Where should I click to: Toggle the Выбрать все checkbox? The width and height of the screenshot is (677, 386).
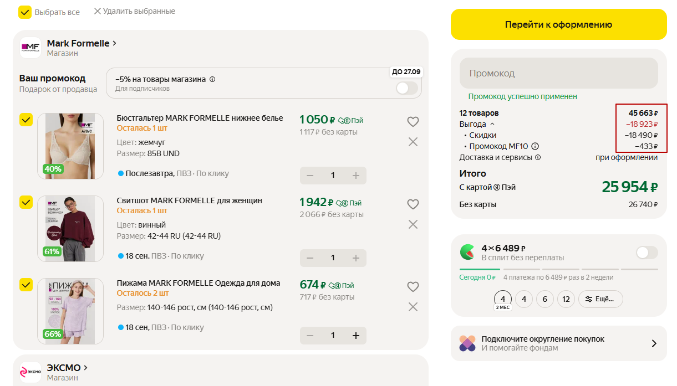click(x=25, y=12)
